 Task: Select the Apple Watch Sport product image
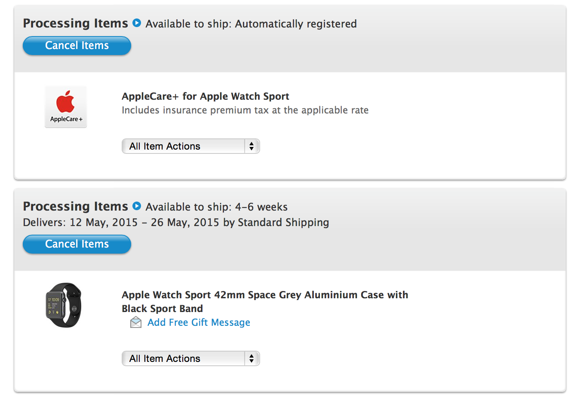(x=64, y=305)
